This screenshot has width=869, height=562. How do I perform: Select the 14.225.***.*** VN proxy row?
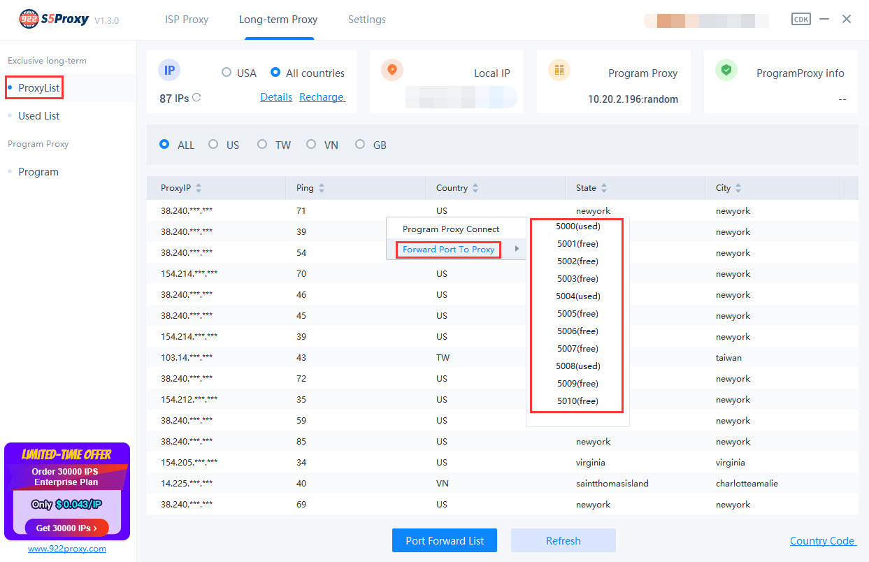point(502,484)
